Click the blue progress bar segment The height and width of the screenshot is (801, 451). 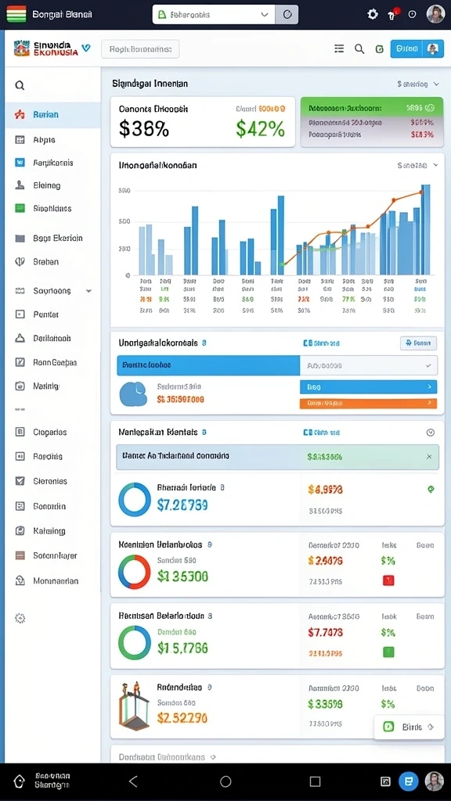coord(208,365)
